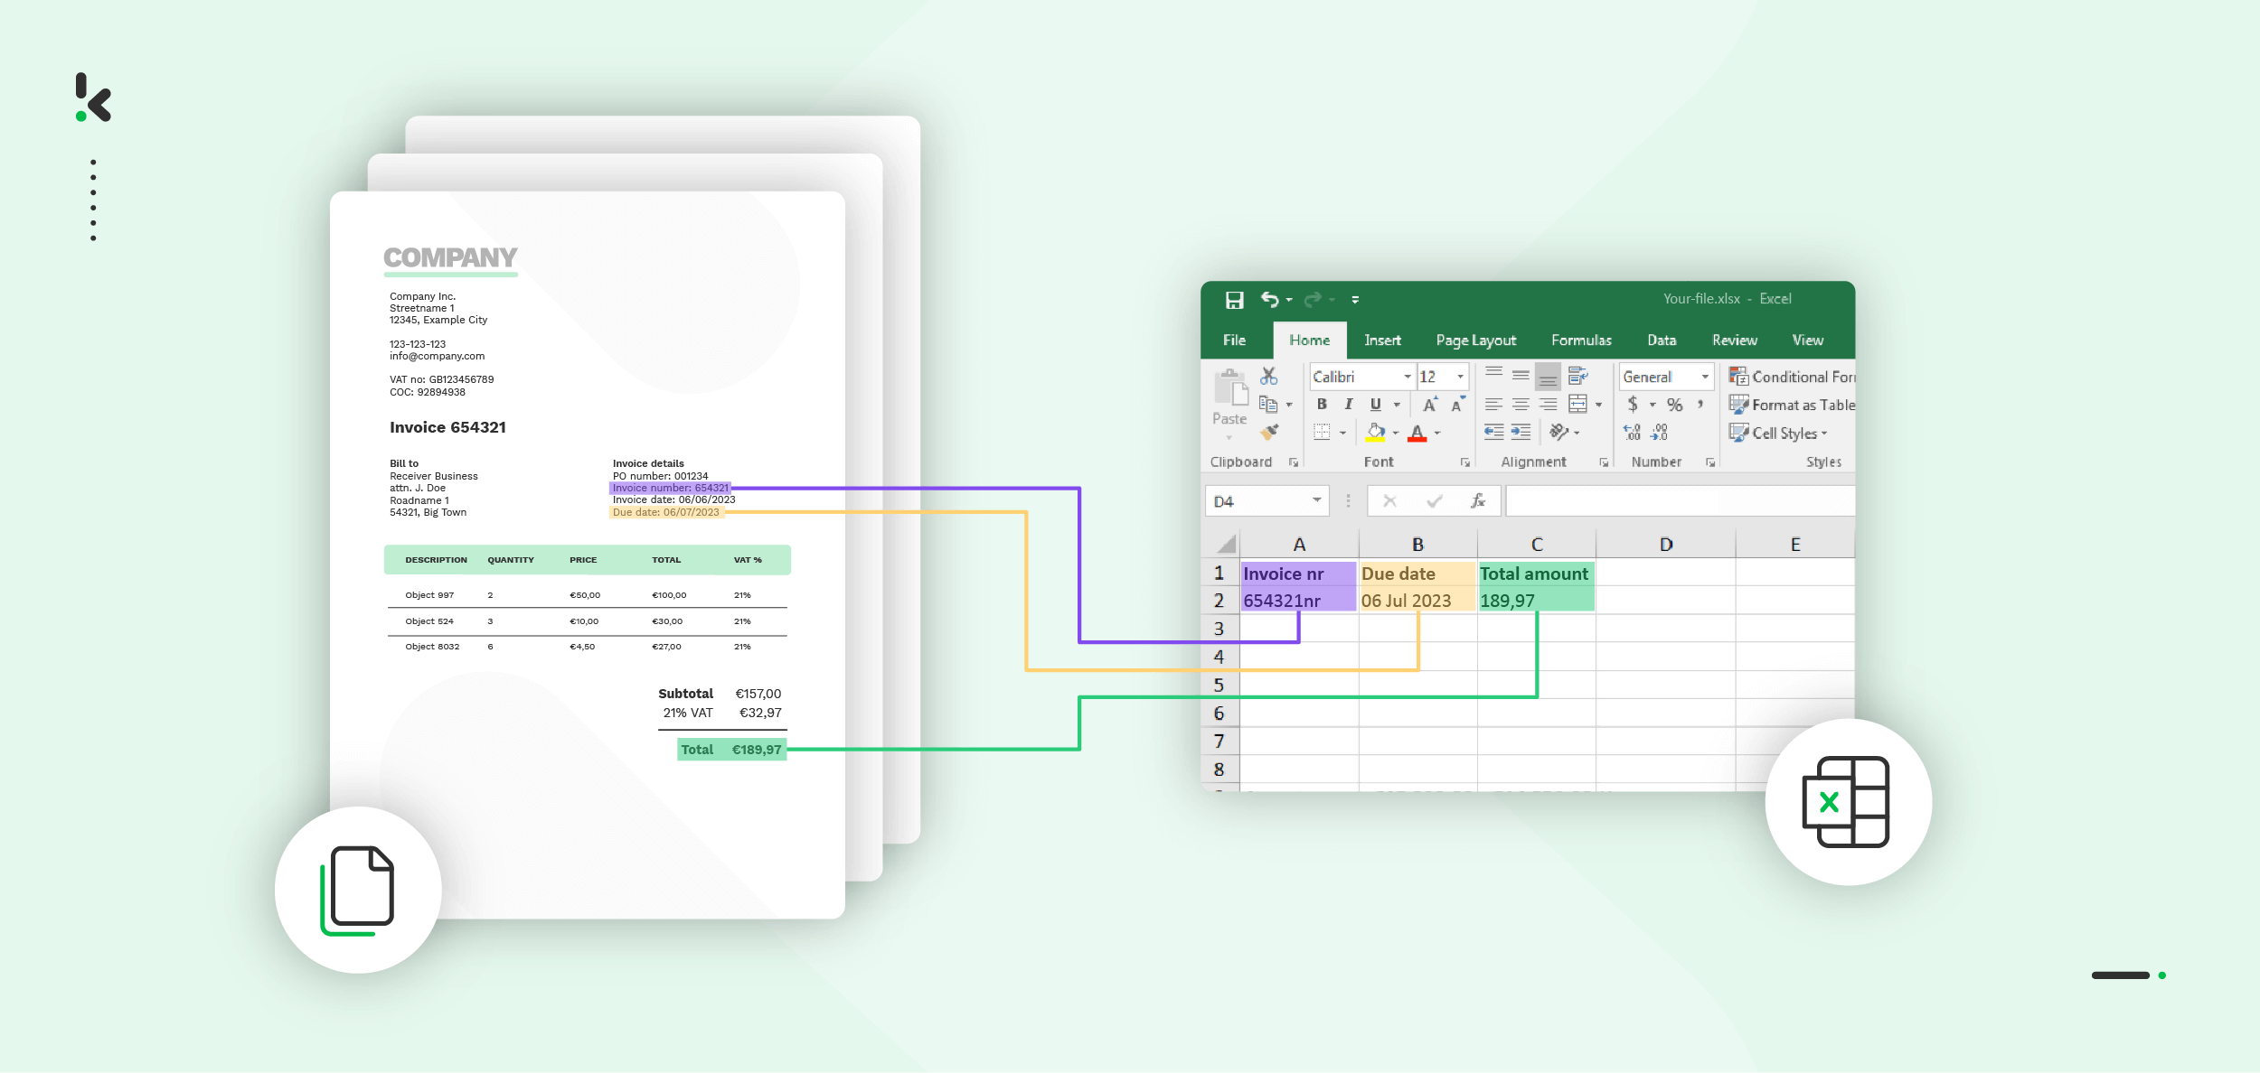Open the Calibri font name dropdown
Viewport: 2260px width, 1073px height.
pyautogui.click(x=1407, y=377)
